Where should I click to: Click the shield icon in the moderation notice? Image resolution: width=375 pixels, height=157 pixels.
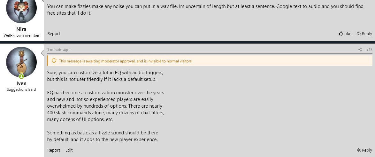pos(54,61)
